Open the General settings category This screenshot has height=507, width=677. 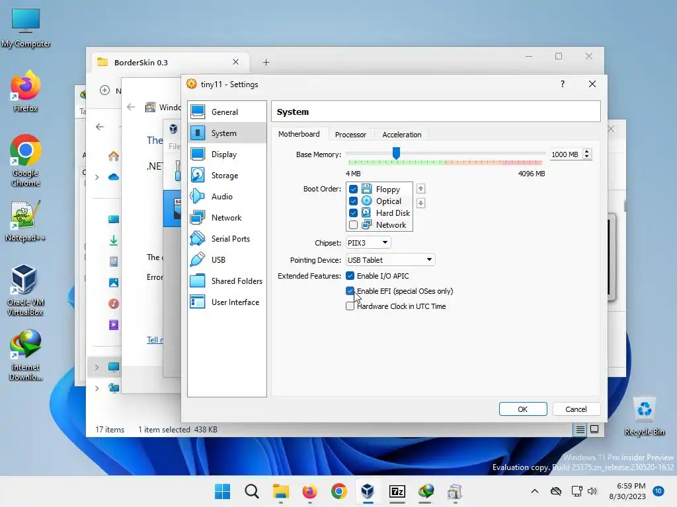[227, 112]
